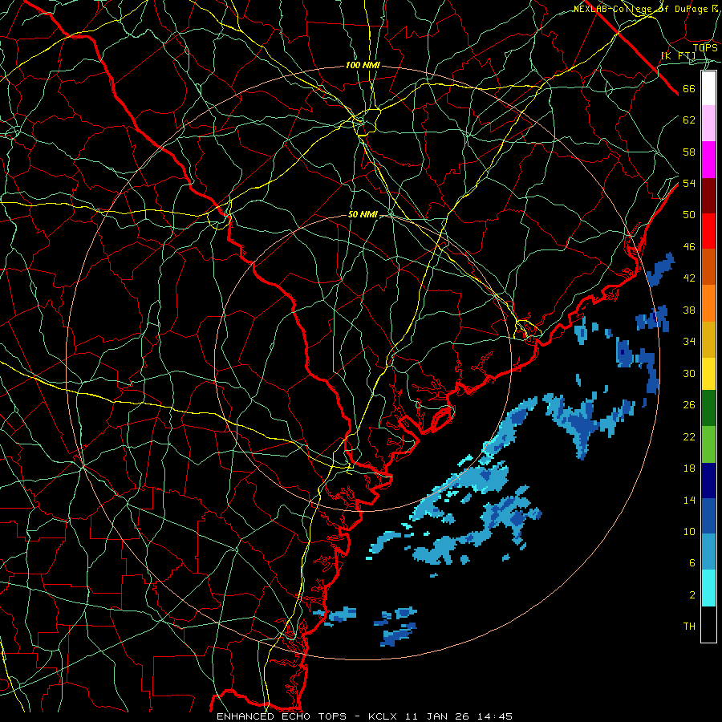Select the navy blue legend swatch
Screen dimensions: 722x722
click(708, 481)
